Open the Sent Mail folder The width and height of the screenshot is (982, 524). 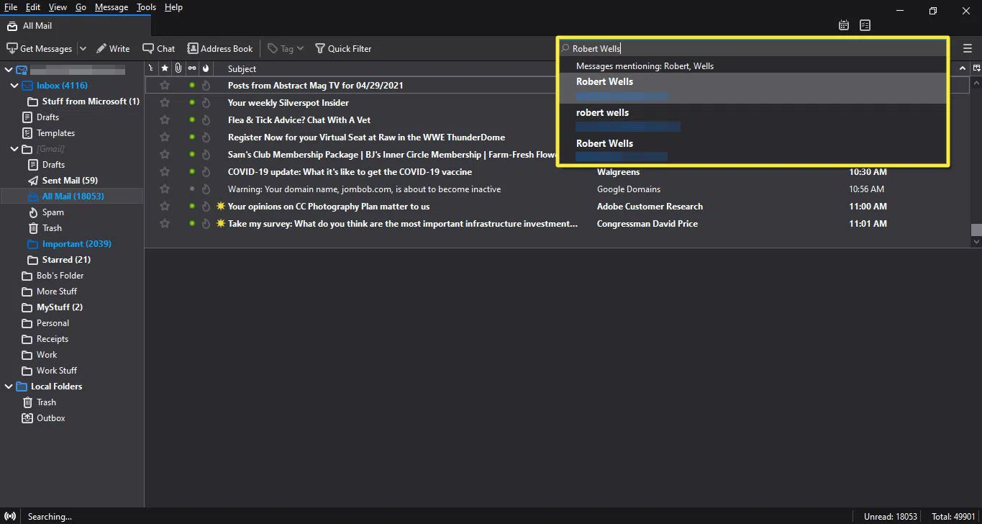click(69, 181)
